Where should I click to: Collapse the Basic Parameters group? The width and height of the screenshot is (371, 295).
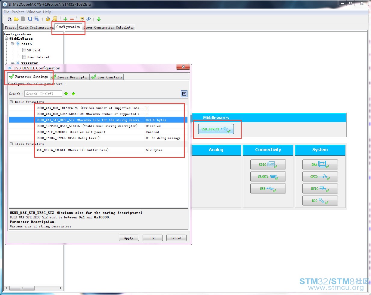(11, 102)
